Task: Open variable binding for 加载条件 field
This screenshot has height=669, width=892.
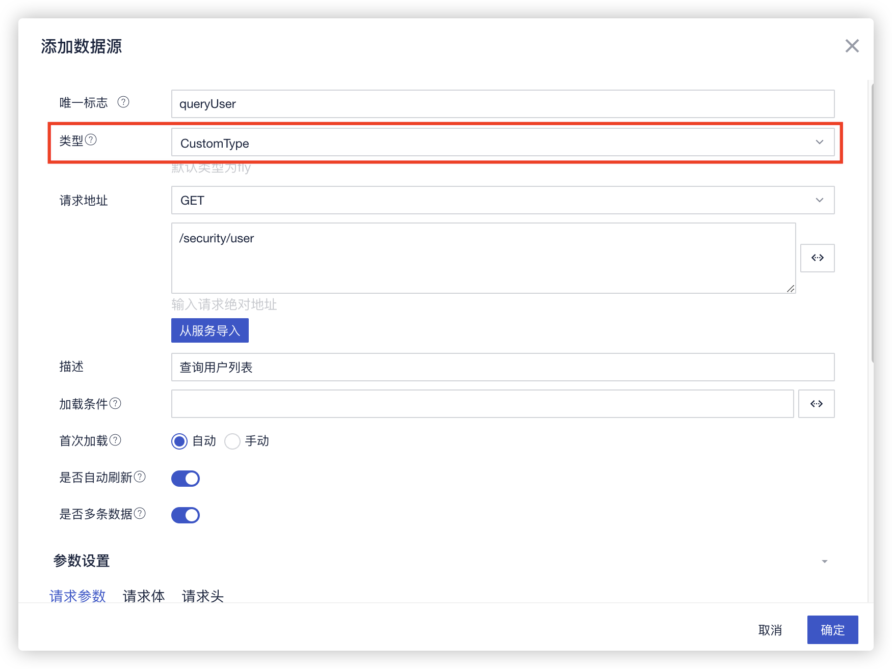Action: click(816, 404)
